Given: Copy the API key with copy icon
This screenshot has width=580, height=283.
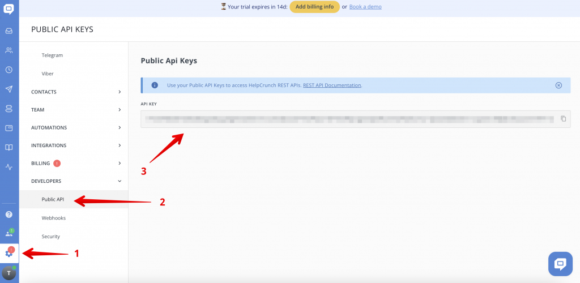Looking at the screenshot, I should [x=564, y=119].
